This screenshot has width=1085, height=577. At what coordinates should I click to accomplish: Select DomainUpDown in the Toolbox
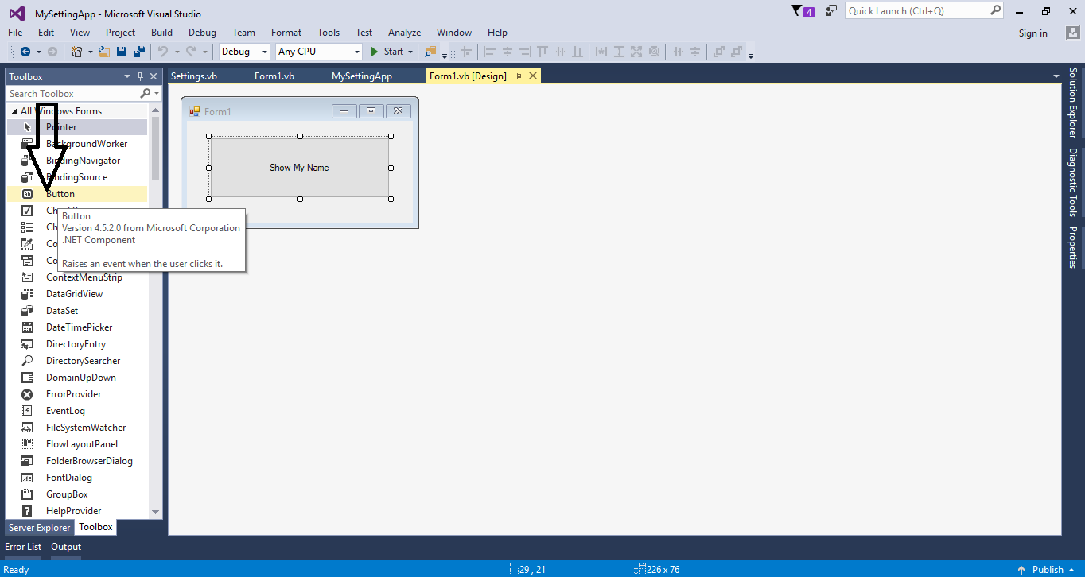pyautogui.click(x=77, y=378)
